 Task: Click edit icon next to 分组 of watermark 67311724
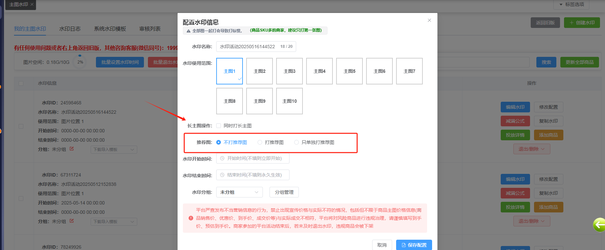coord(72,221)
